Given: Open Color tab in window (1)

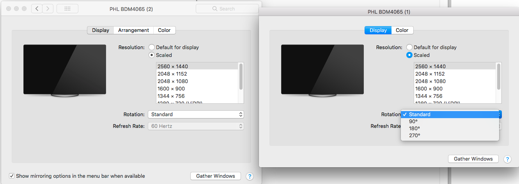Looking at the screenshot, I should point(402,30).
